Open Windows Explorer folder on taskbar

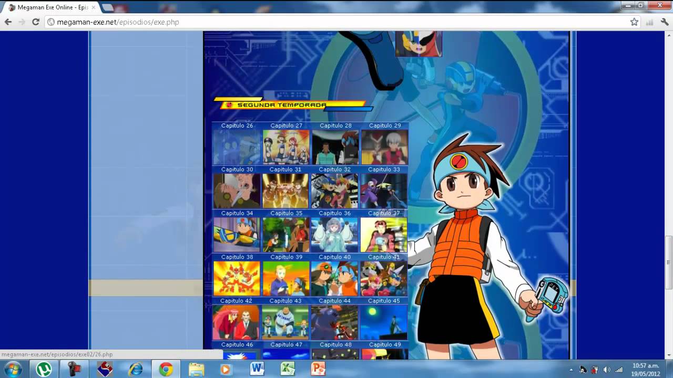tap(197, 369)
